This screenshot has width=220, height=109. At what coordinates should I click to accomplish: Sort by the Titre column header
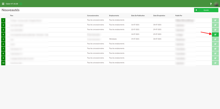click(12, 16)
